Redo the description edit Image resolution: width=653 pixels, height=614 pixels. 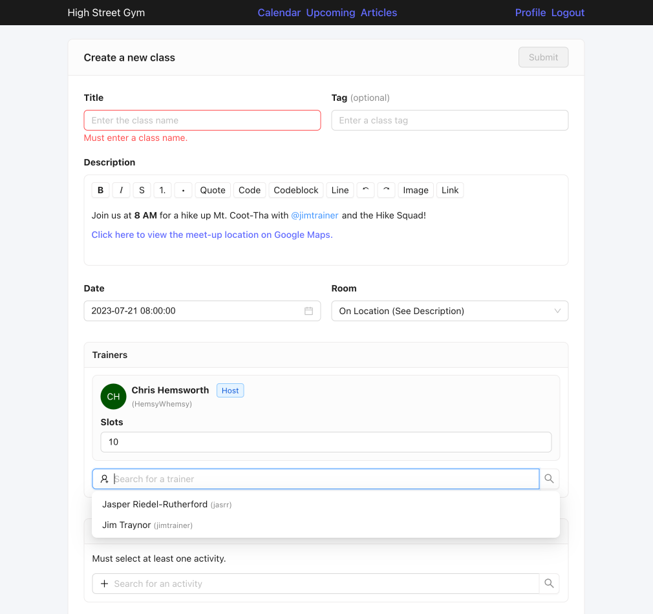click(x=386, y=190)
